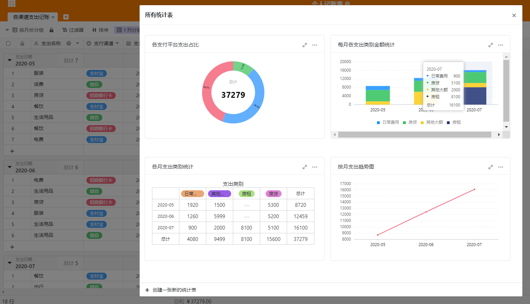
Task: Toggle the 日常费用 legend item
Action: pyautogui.click(x=388, y=122)
